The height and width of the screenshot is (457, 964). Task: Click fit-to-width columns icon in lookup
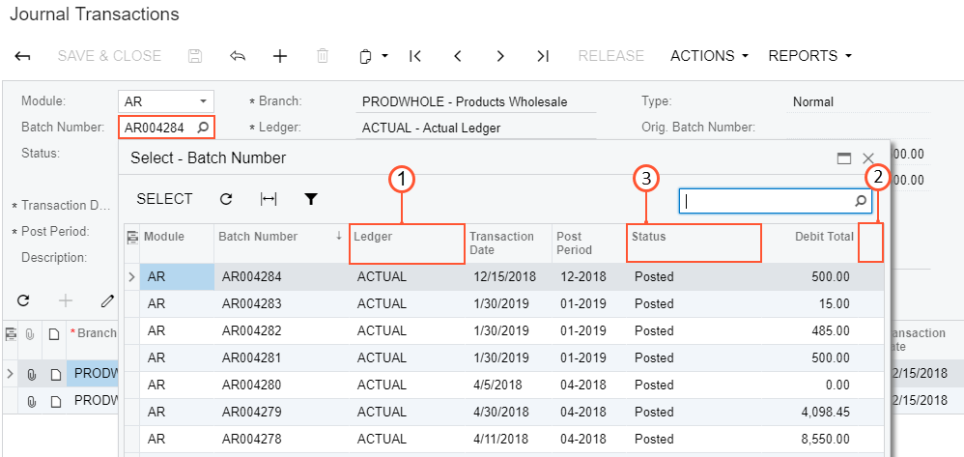(269, 199)
